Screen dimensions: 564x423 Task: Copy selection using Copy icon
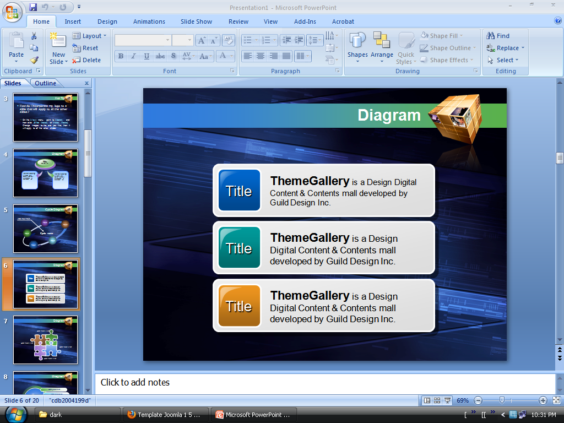34,48
